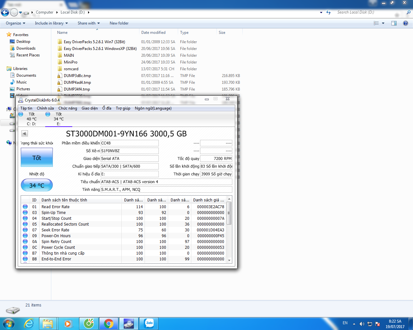The width and height of the screenshot is (413, 330).
Task: Select MiniPro folder
Action: [71, 62]
